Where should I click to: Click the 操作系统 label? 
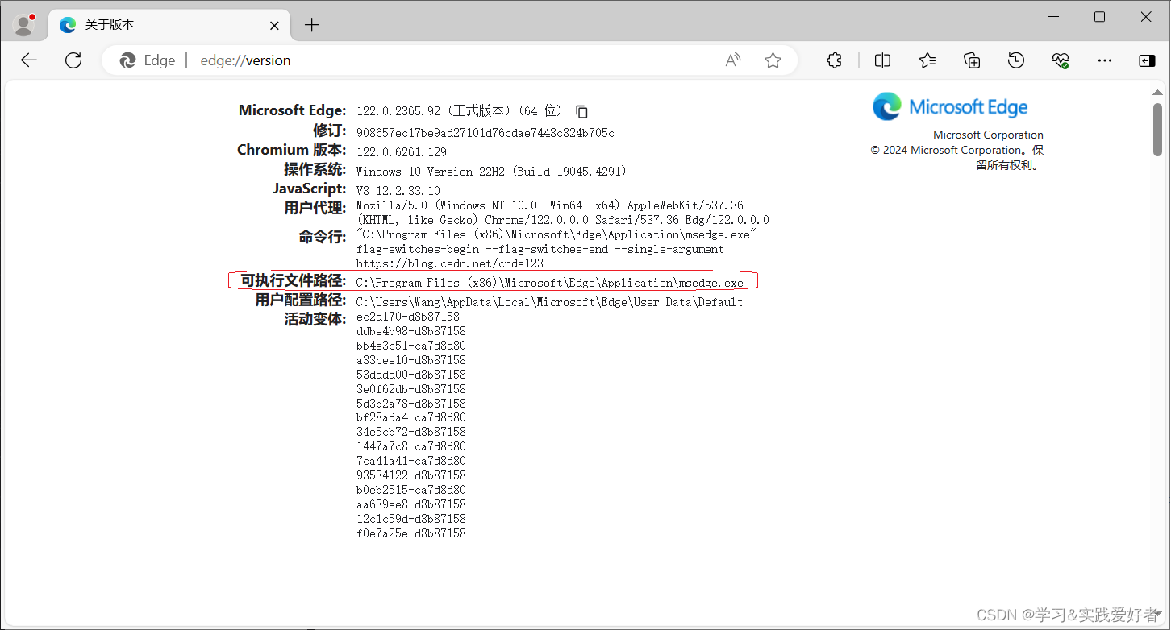pyautogui.click(x=315, y=170)
